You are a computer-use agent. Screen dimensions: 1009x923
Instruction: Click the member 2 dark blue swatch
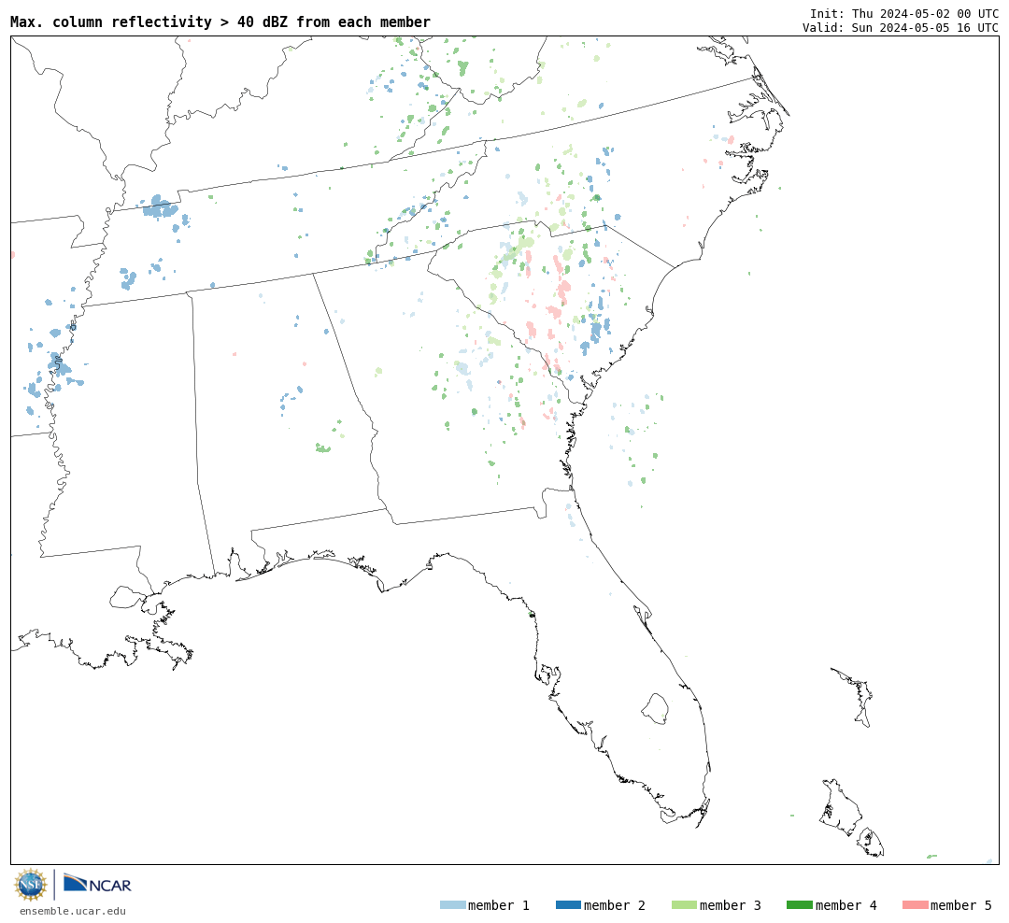[568, 905]
